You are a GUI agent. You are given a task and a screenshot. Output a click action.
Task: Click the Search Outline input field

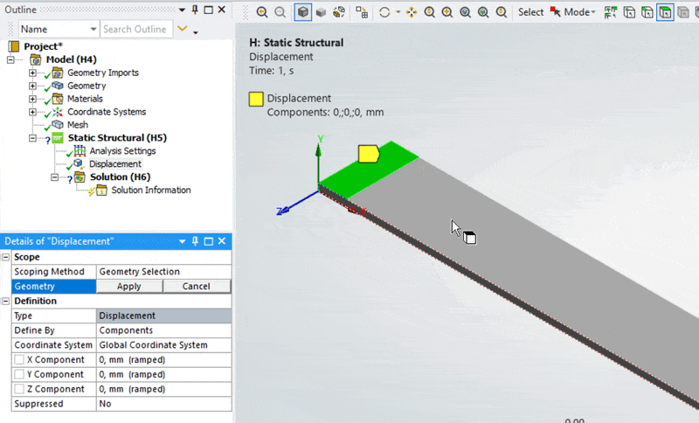click(135, 30)
